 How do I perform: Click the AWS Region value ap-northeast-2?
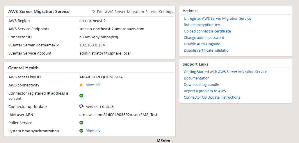(x=92, y=21)
